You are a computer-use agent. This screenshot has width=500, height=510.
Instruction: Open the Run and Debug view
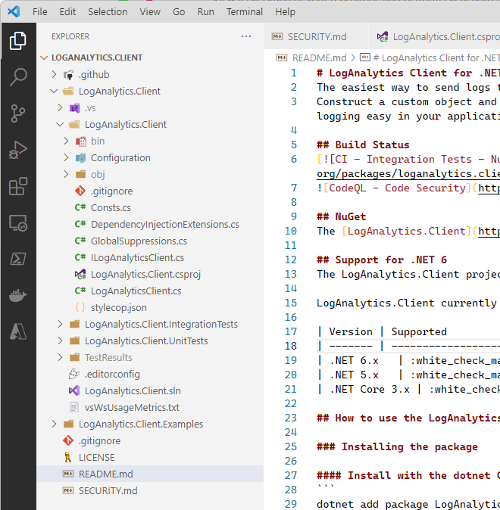(18, 150)
